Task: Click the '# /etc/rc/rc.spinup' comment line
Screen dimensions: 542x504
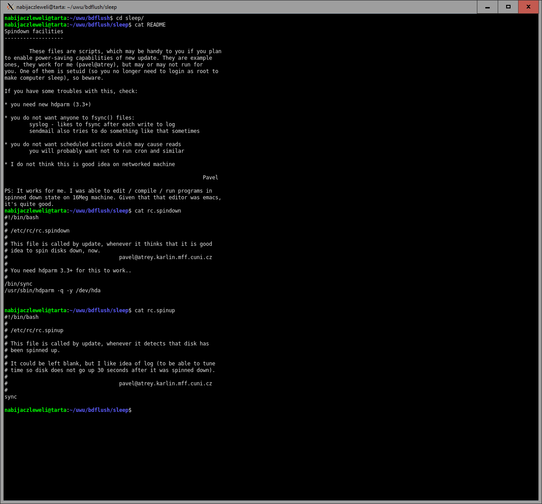Action: click(x=34, y=330)
